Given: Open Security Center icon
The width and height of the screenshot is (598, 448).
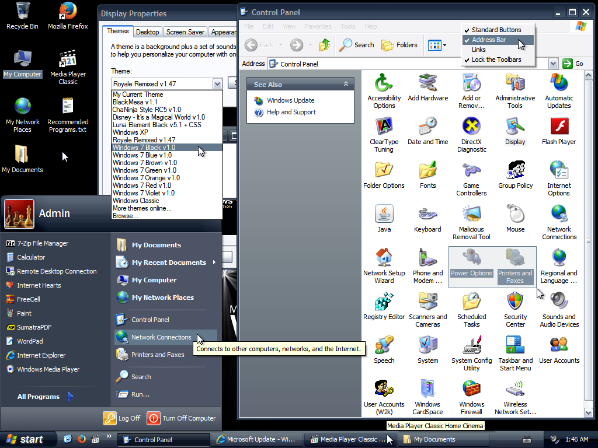Looking at the screenshot, I should [x=515, y=309].
